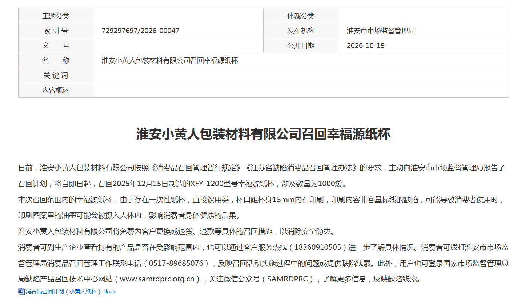
Task: Click the 名称 row value about 幸福源纸杯
Action: pos(170,61)
